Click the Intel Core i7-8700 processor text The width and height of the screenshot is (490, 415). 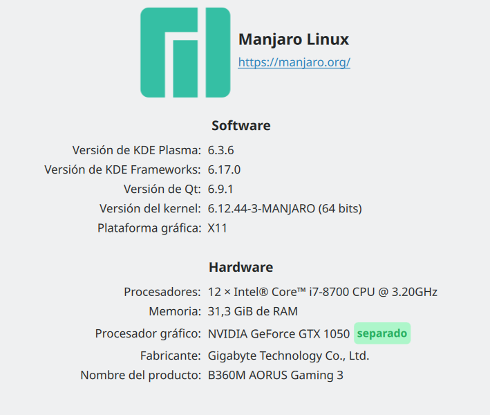click(322, 292)
